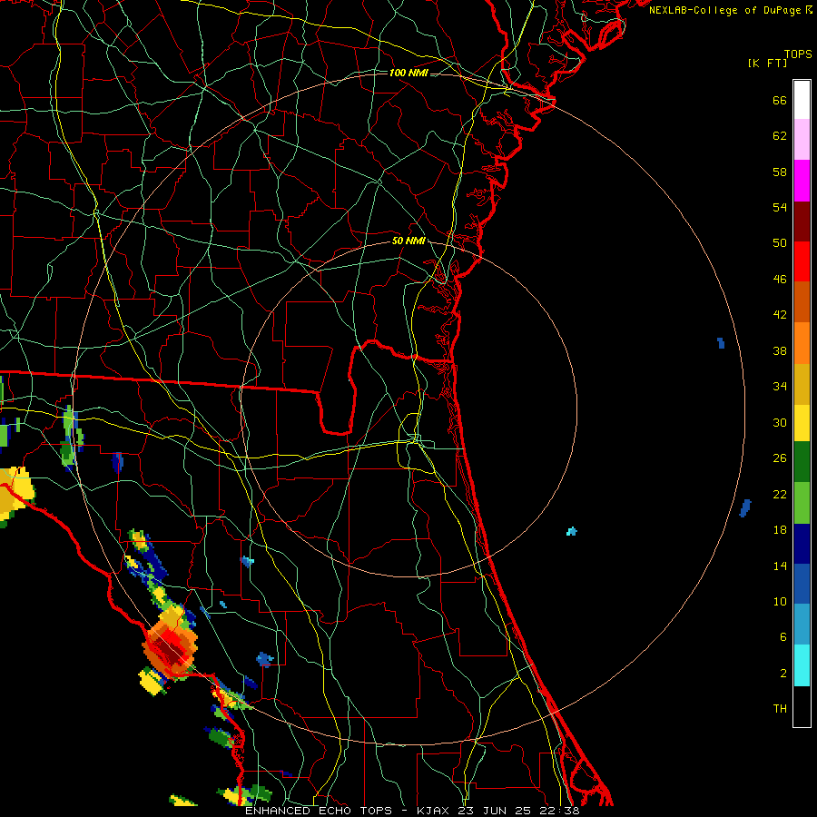This screenshot has width=817, height=817.
Task: Click the cyan legend swatch
Action: 802,665
